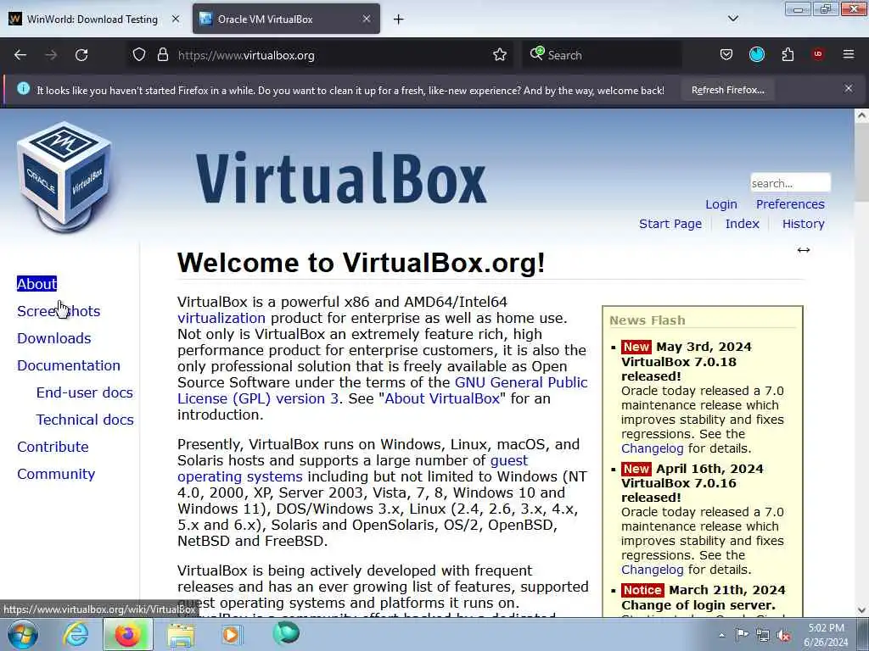Open Changelog link for VirtualBox 7.0.18
Viewport: 869px width, 651px height.
coord(653,448)
